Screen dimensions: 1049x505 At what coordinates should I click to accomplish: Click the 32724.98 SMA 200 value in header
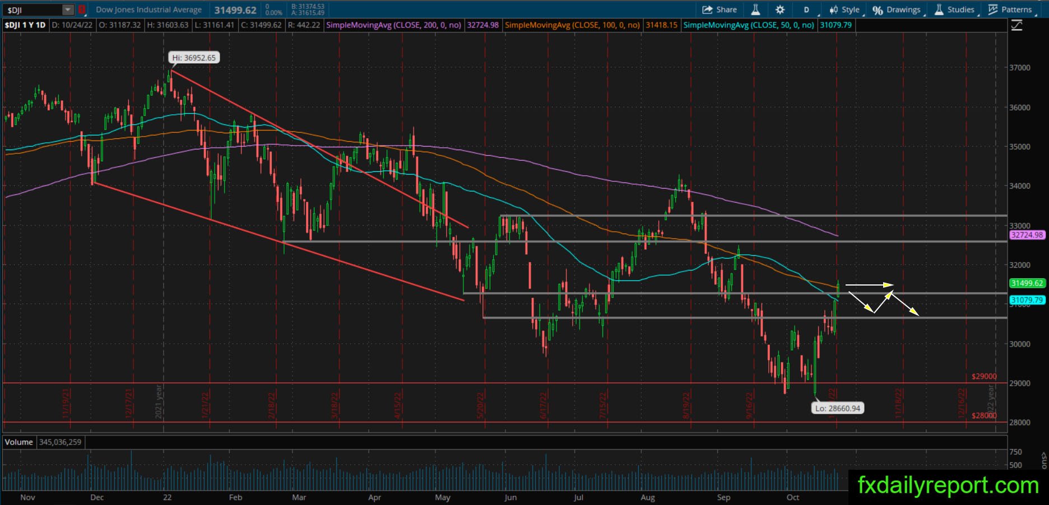pyautogui.click(x=482, y=25)
